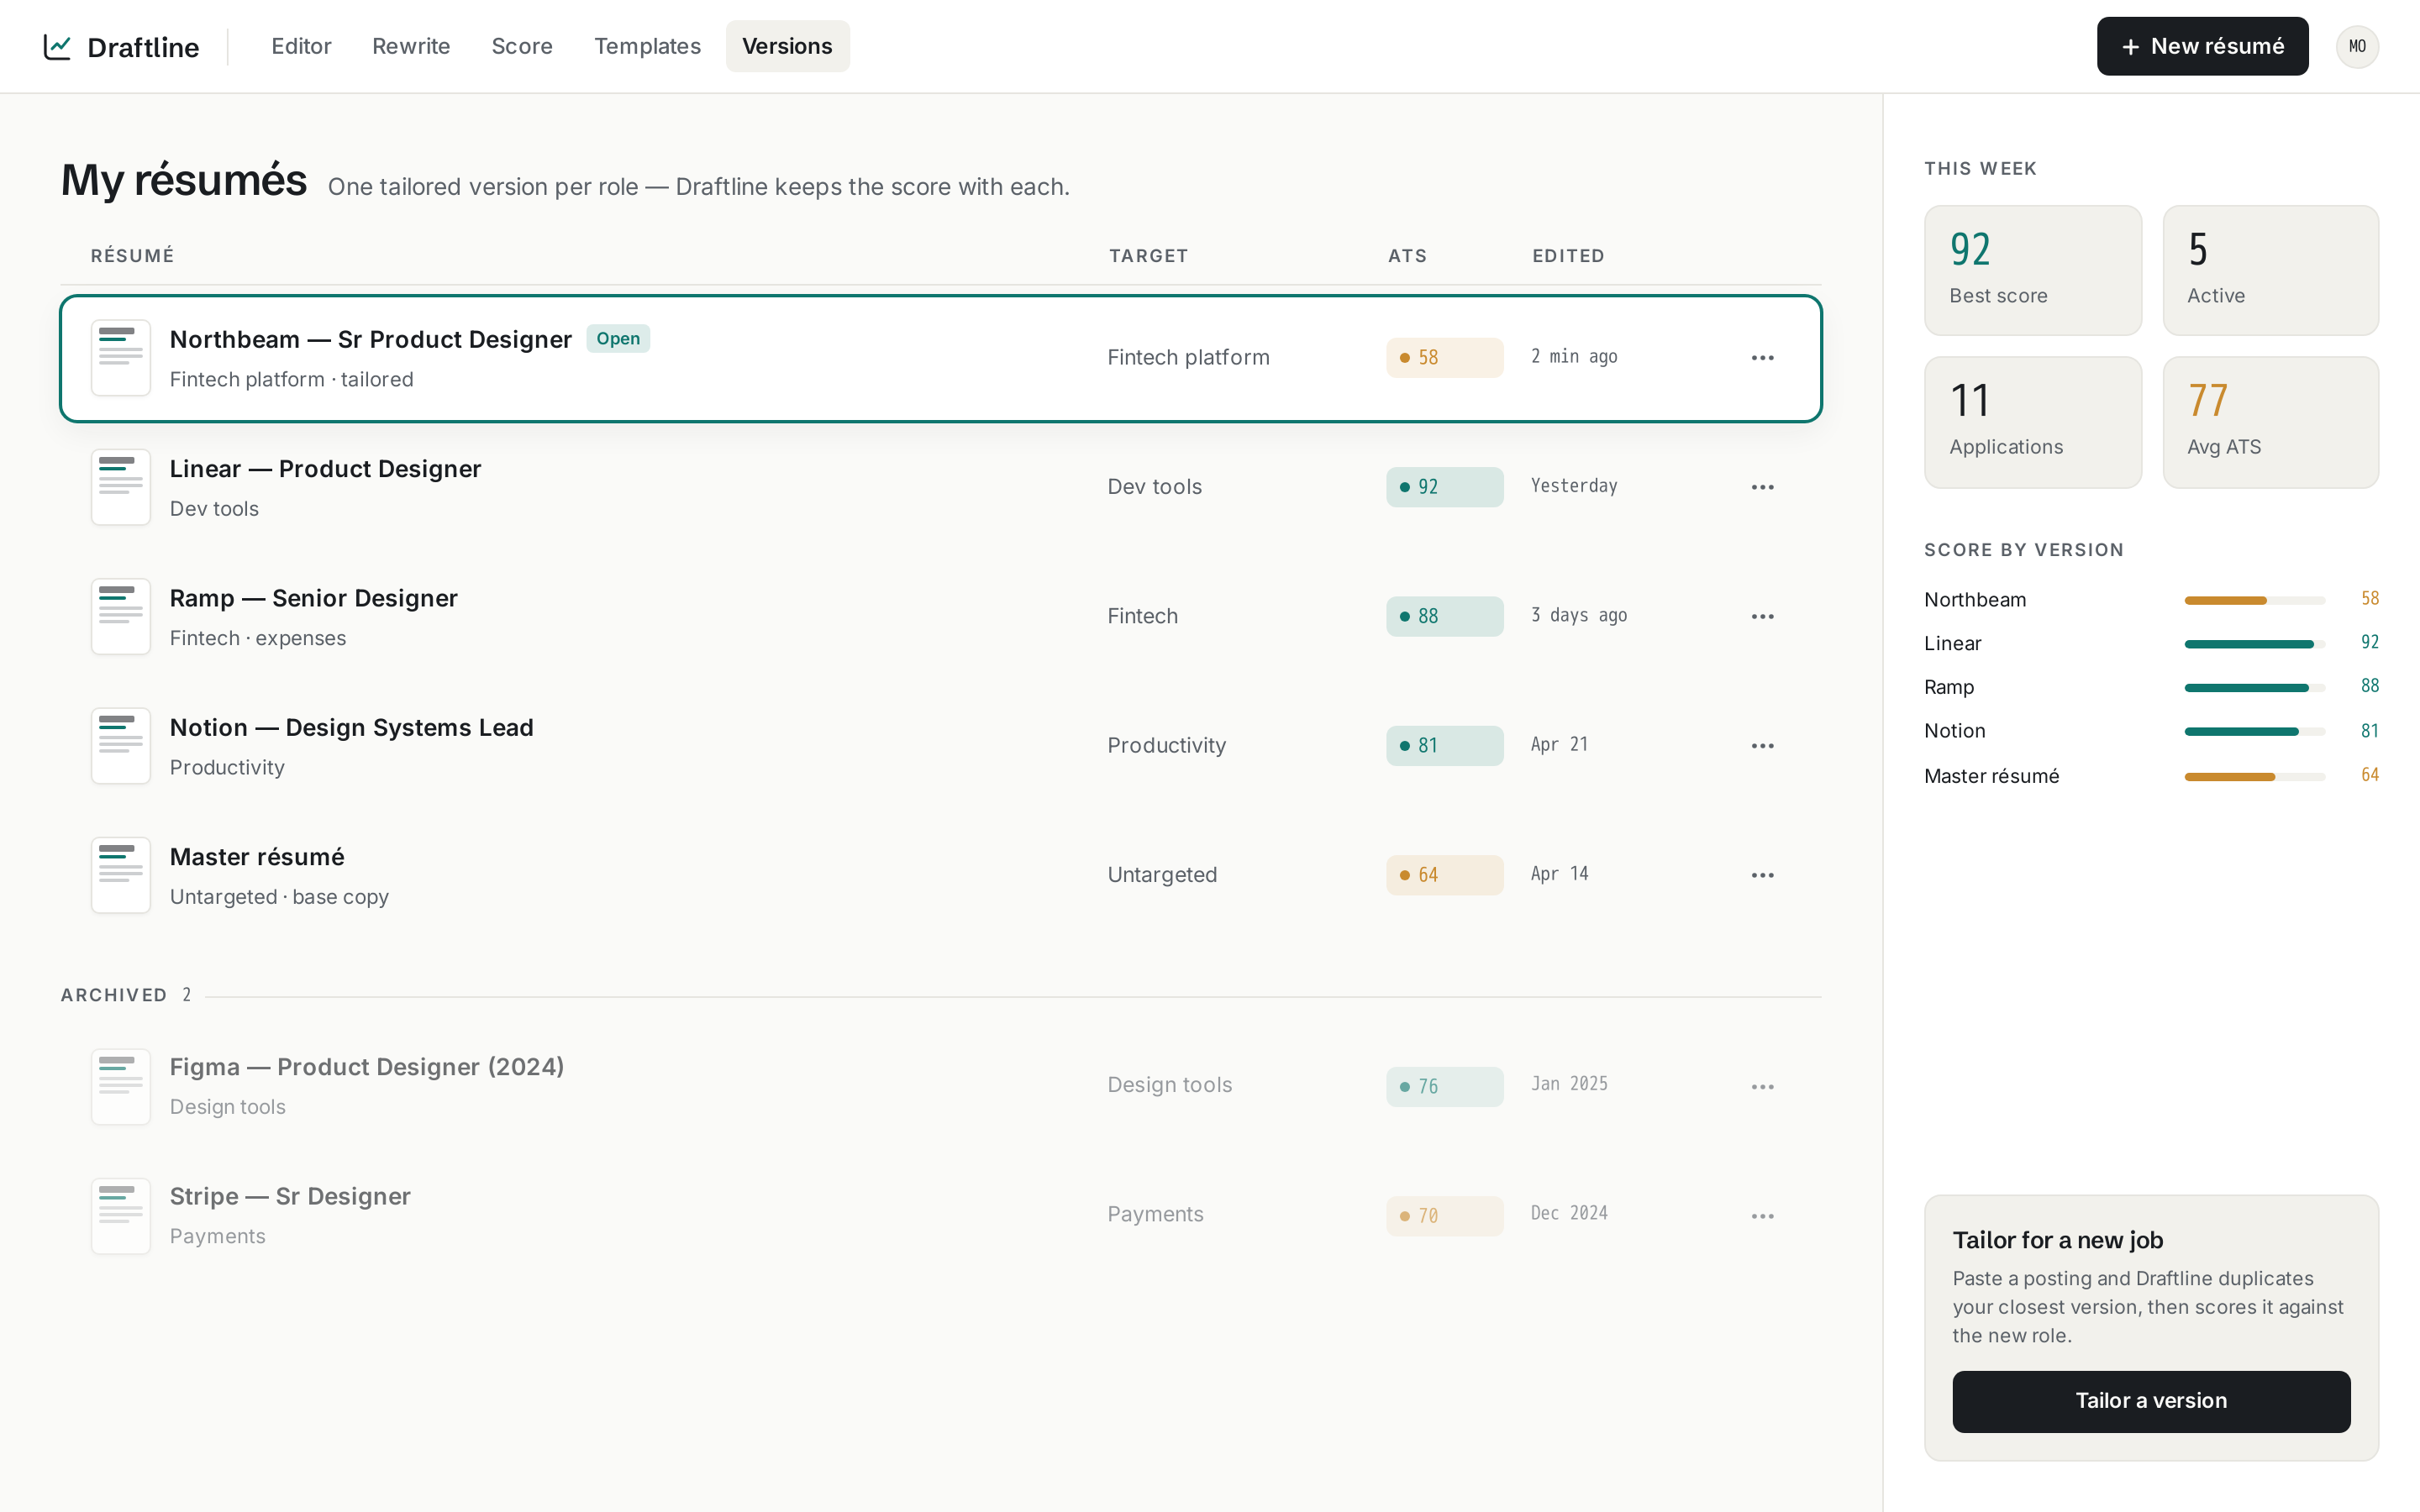Click the 77 Avg ATS card
Image resolution: width=2420 pixels, height=1512 pixels.
(2270, 422)
